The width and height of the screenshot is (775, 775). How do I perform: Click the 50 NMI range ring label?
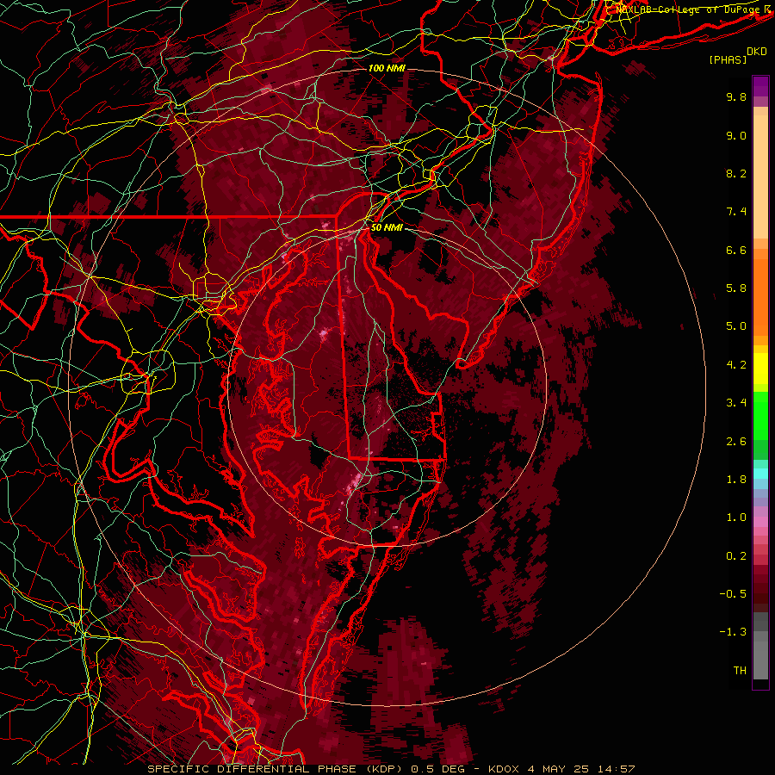(x=387, y=228)
